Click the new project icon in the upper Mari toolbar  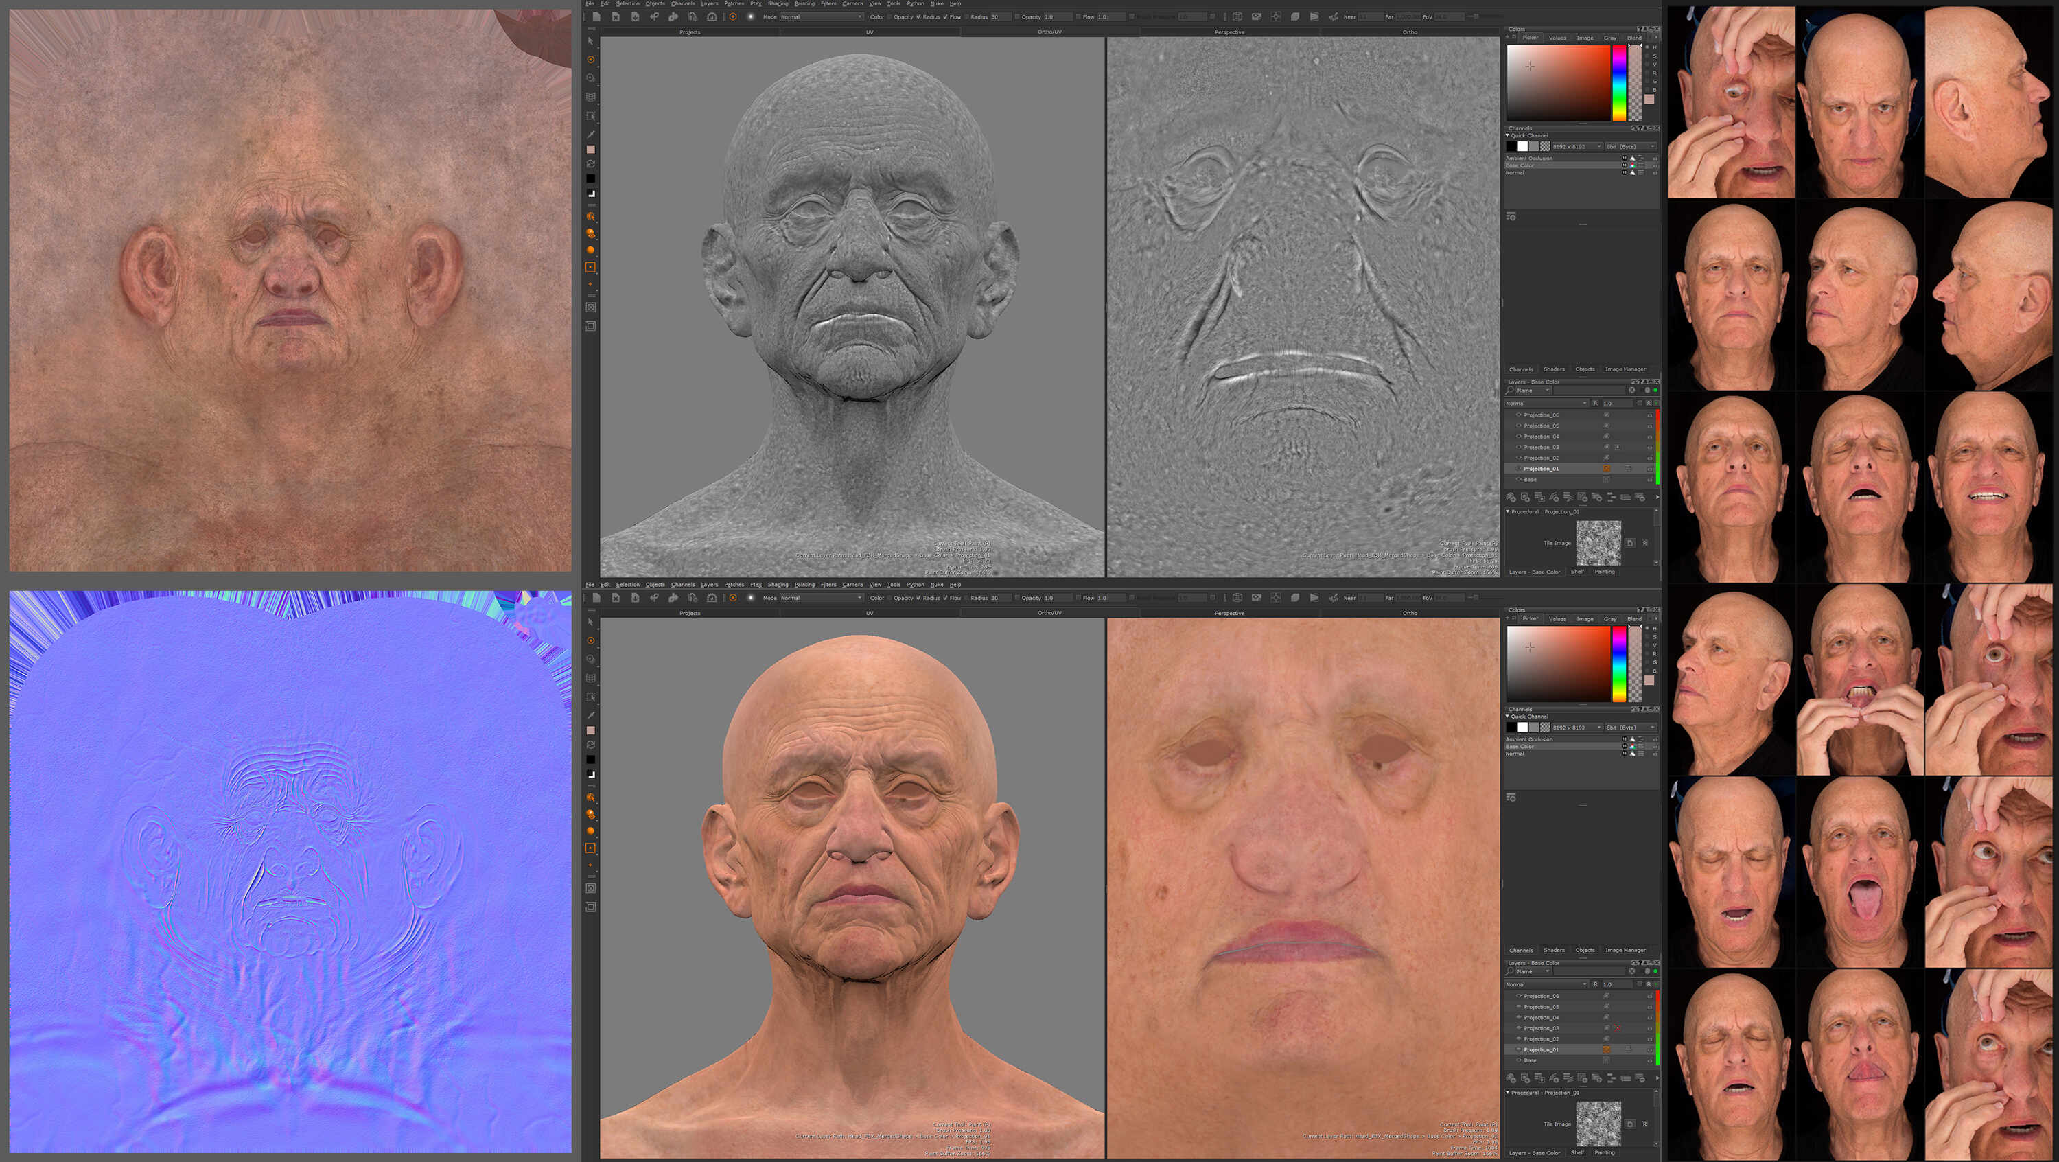[x=596, y=16]
